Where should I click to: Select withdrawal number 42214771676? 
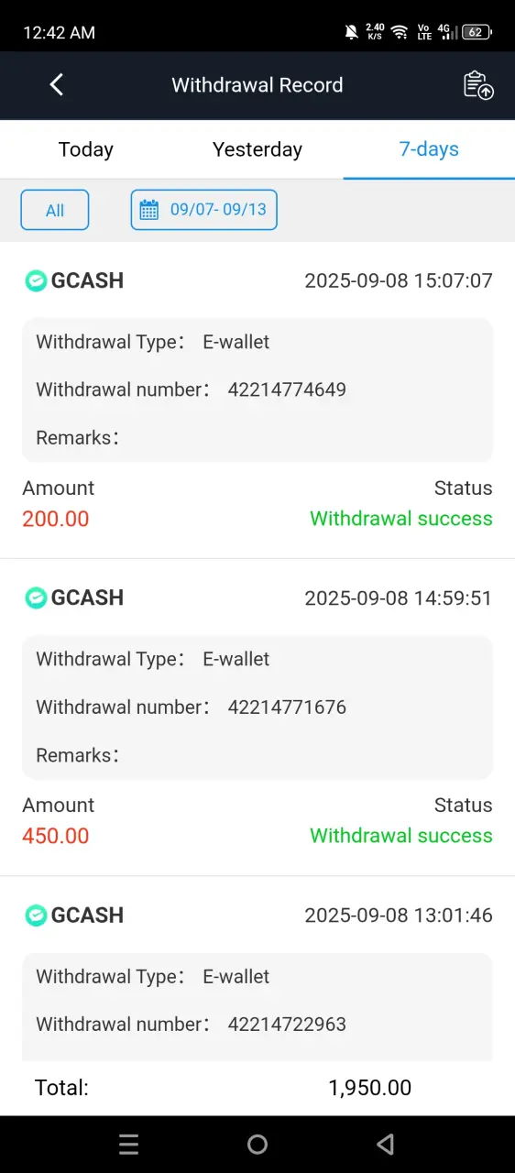287,707
